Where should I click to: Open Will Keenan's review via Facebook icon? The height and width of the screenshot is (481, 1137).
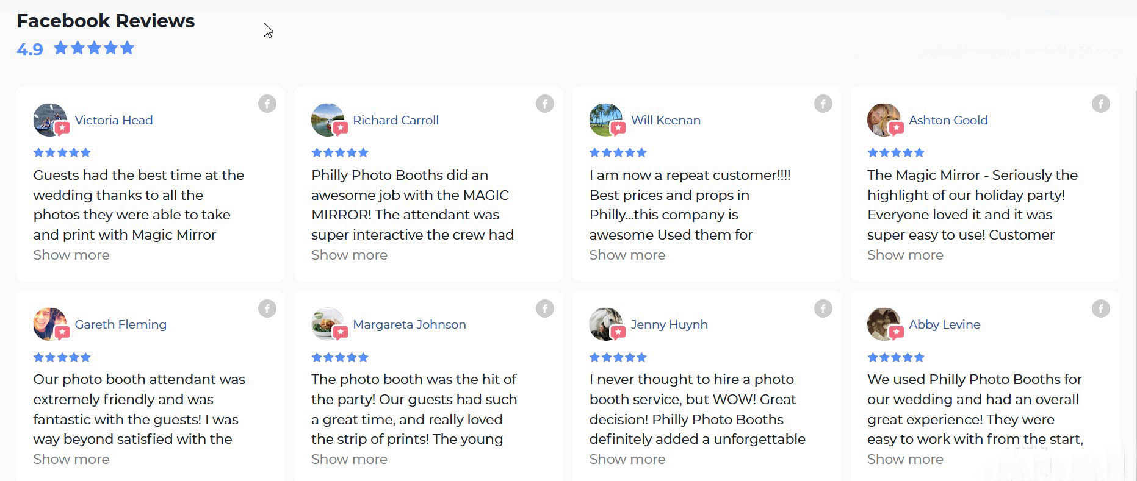[x=823, y=104]
